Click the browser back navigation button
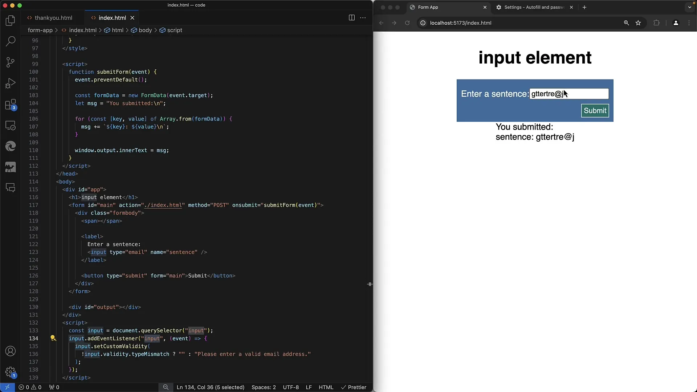 tap(382, 23)
